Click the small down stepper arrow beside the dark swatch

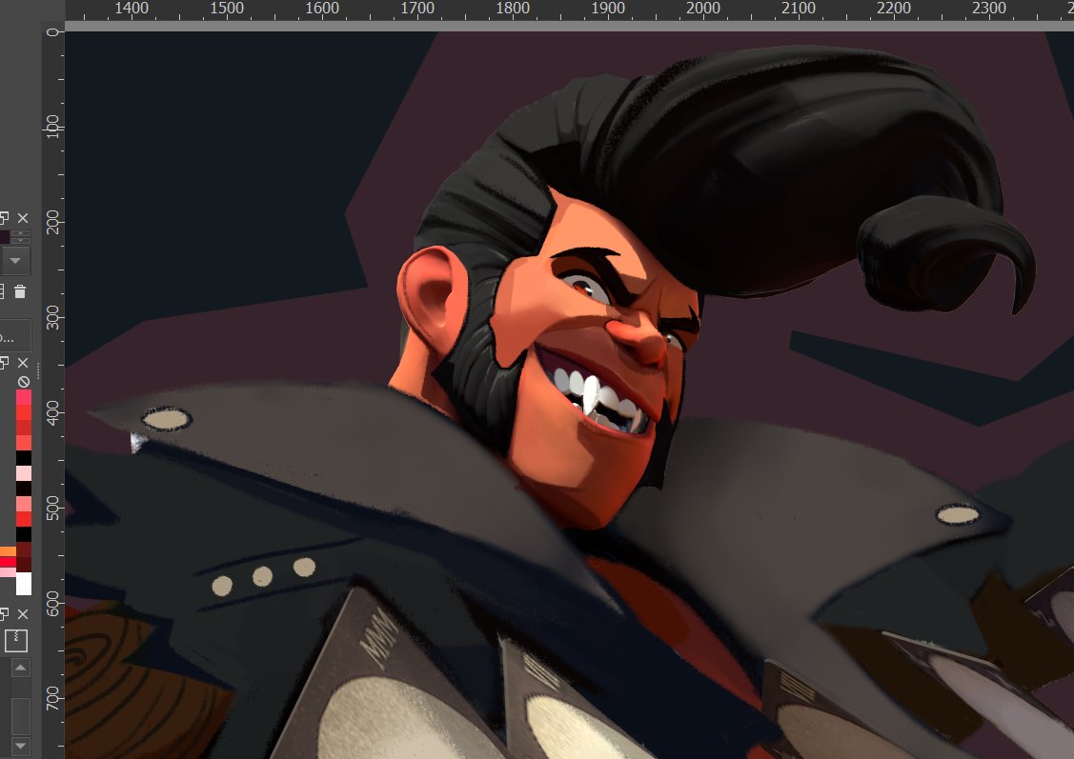(x=21, y=241)
